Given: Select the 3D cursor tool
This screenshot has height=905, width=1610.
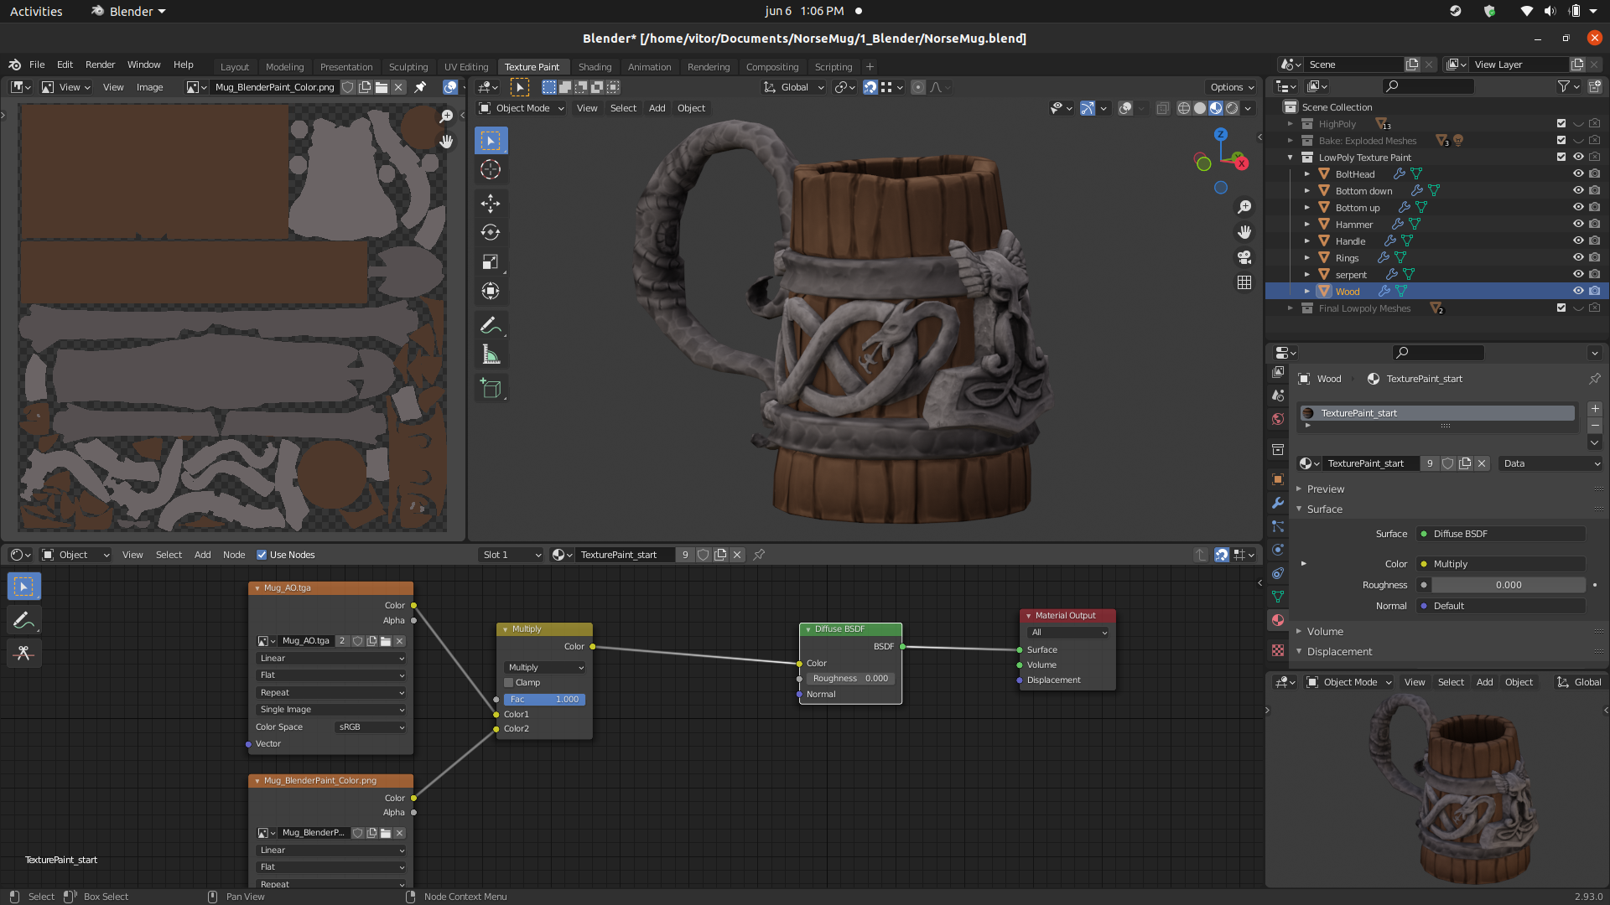Looking at the screenshot, I should pos(491,170).
